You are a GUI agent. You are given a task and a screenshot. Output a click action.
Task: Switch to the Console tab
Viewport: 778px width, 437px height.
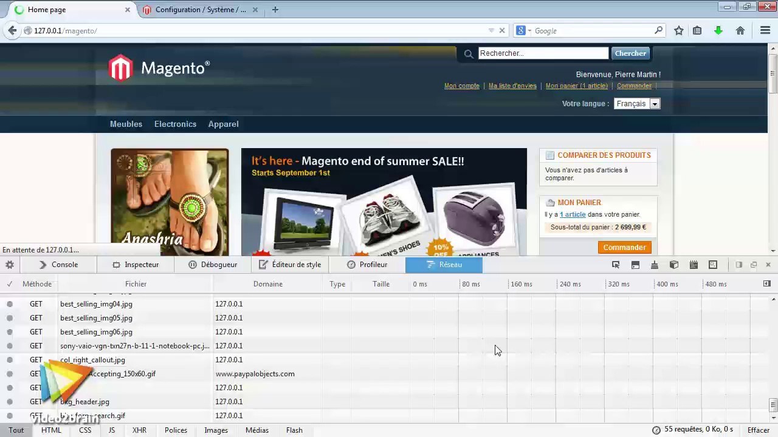click(x=58, y=265)
